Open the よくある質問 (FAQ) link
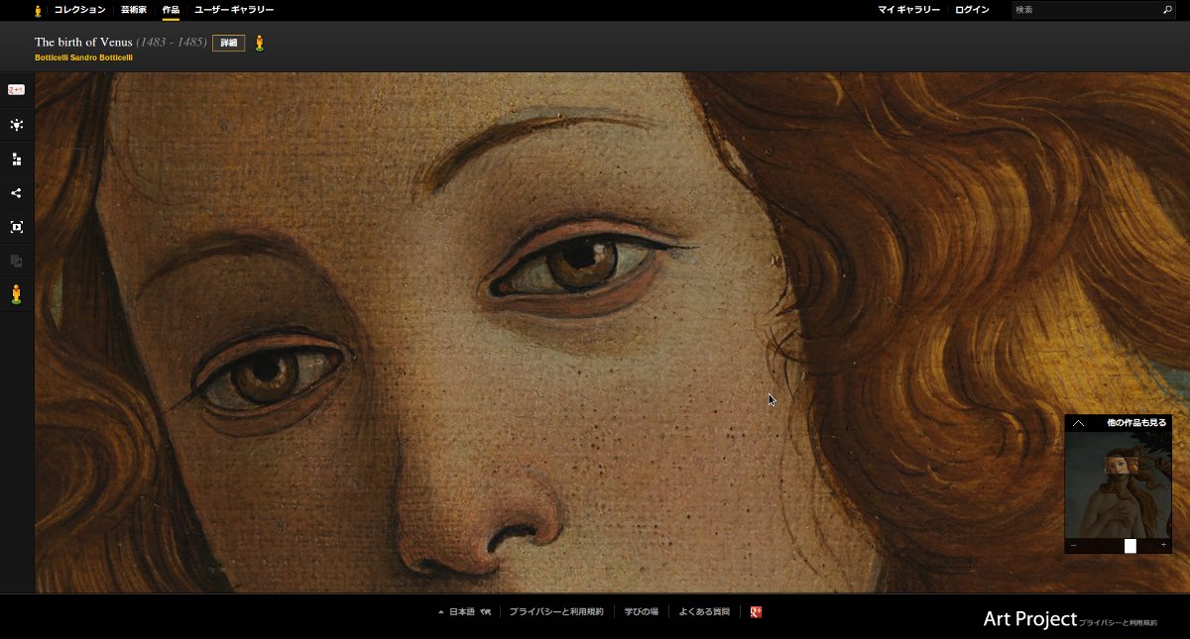 (x=704, y=612)
